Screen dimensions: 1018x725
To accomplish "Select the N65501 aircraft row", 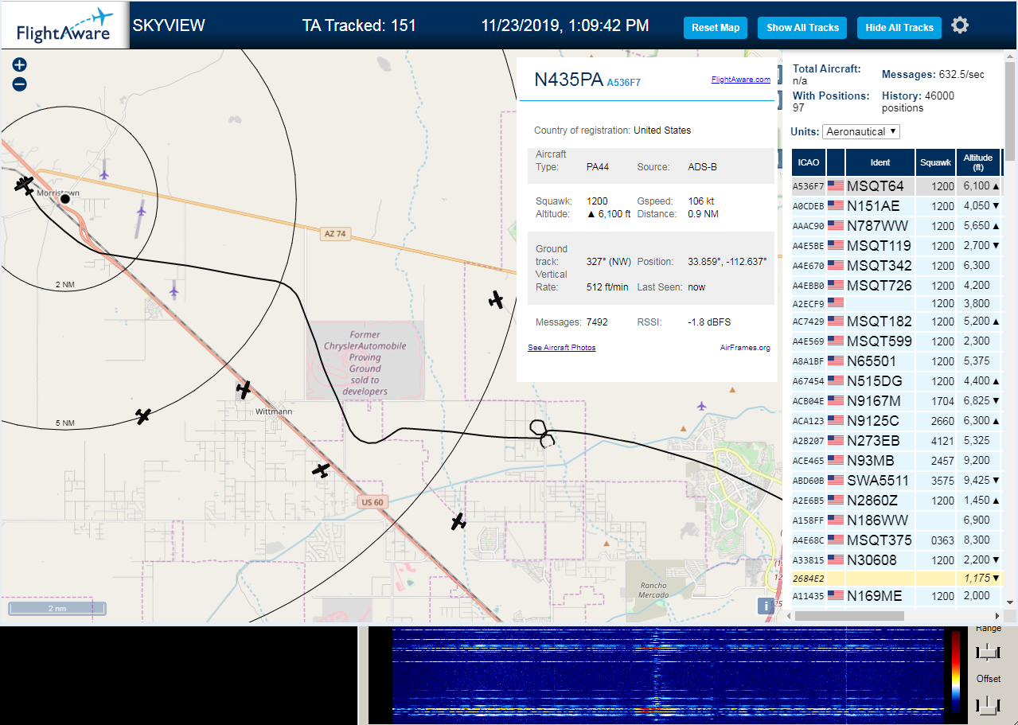I will coord(896,361).
